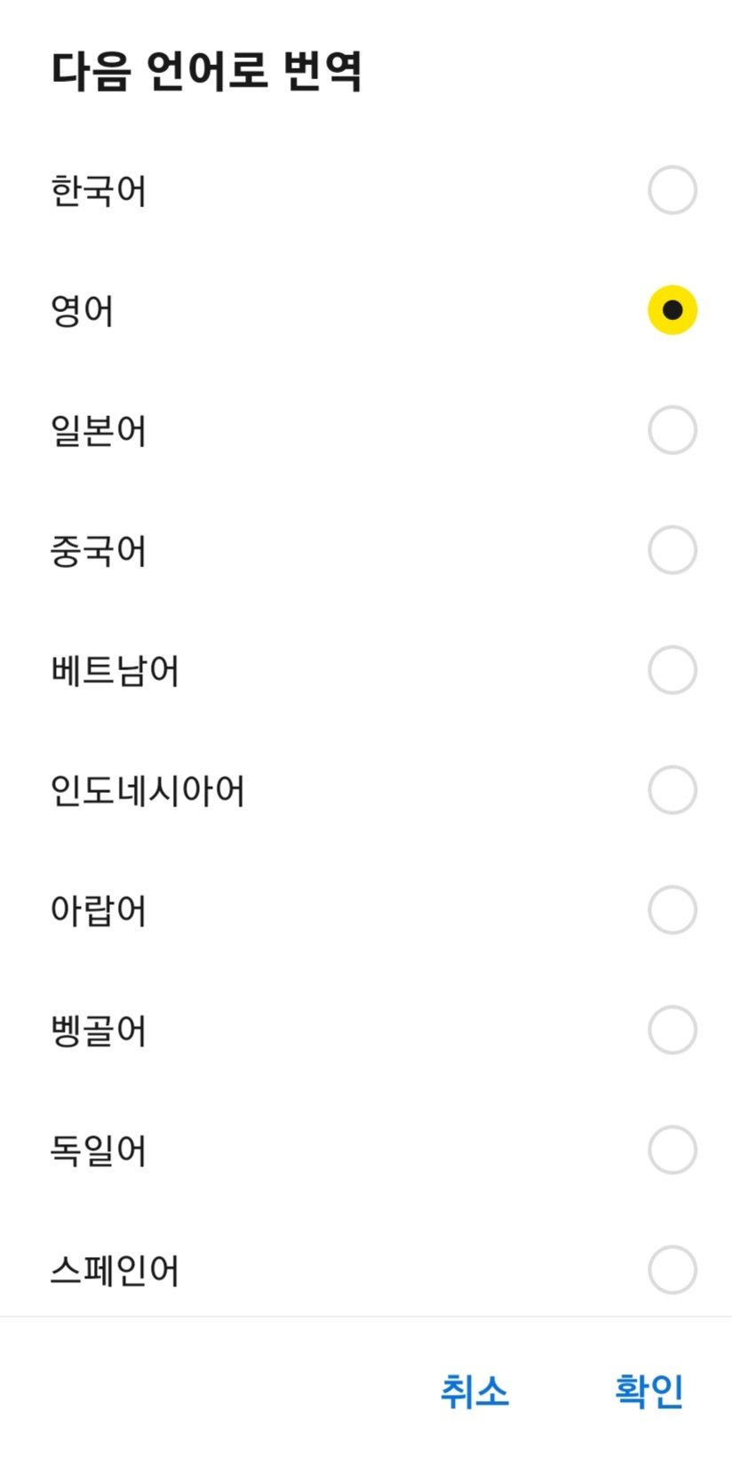Click the 영어 language label
The width and height of the screenshot is (732, 1473).
tap(82, 310)
